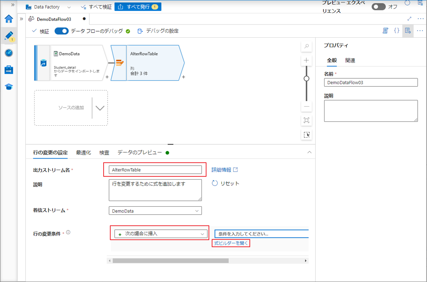
Task: Click the scrollbar left arrow
Action: click(x=109, y=261)
